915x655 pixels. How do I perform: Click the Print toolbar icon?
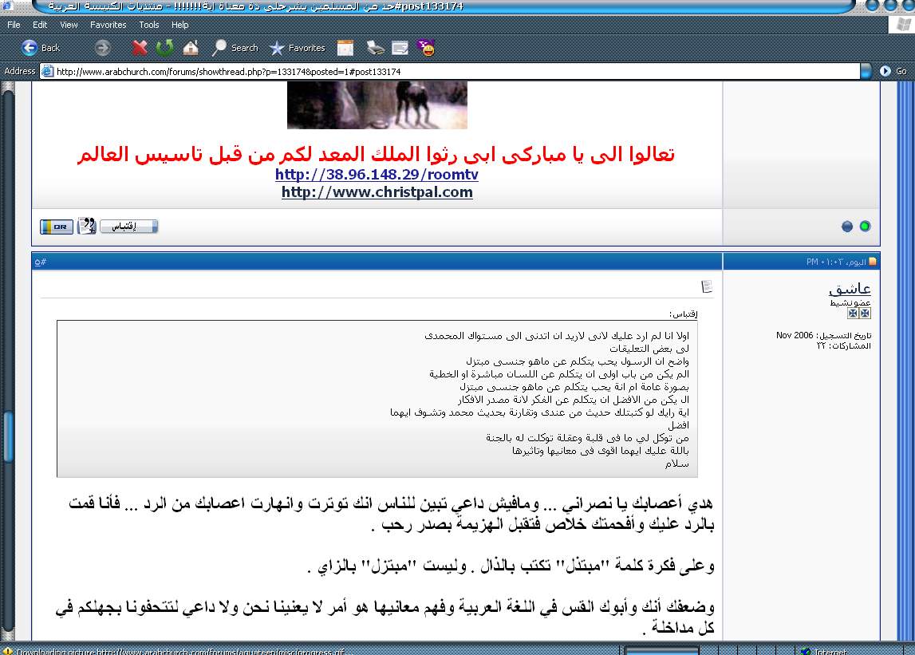pos(375,48)
